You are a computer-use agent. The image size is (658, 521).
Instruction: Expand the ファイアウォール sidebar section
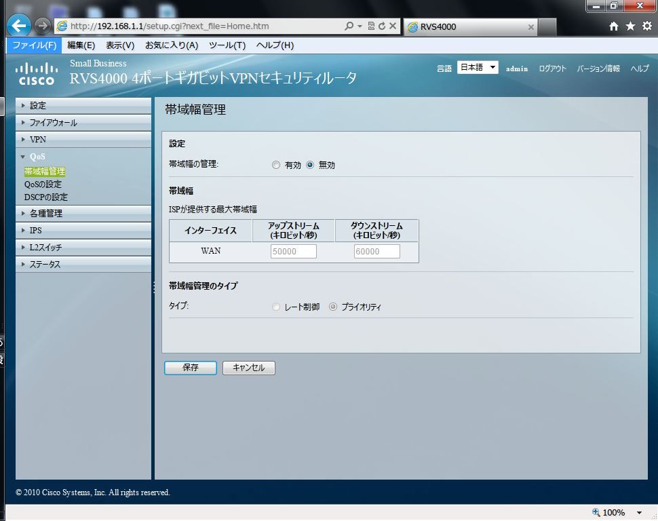click(x=83, y=123)
